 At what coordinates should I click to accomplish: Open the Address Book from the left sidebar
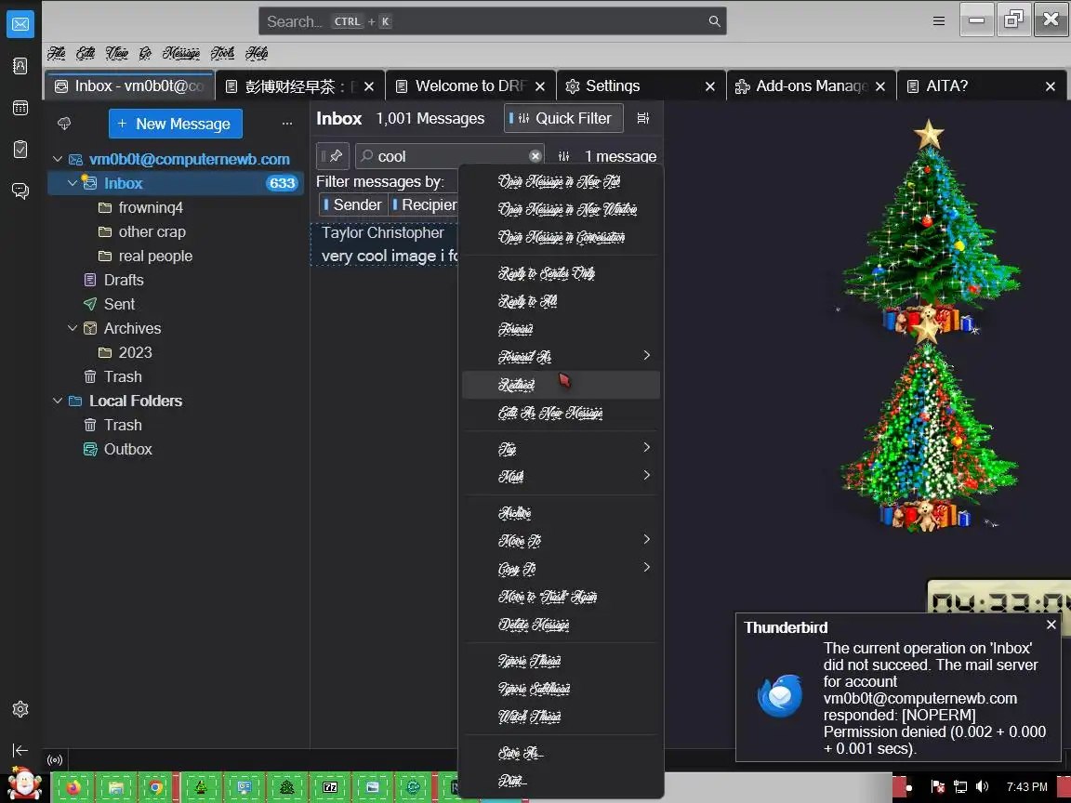(x=20, y=66)
